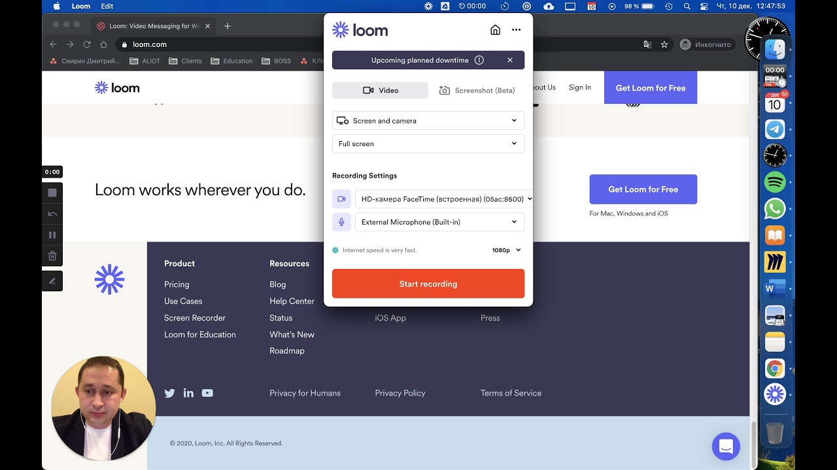Click the Loom icon in the macOS menu bar
The height and width of the screenshot is (470, 837).
(x=428, y=6)
